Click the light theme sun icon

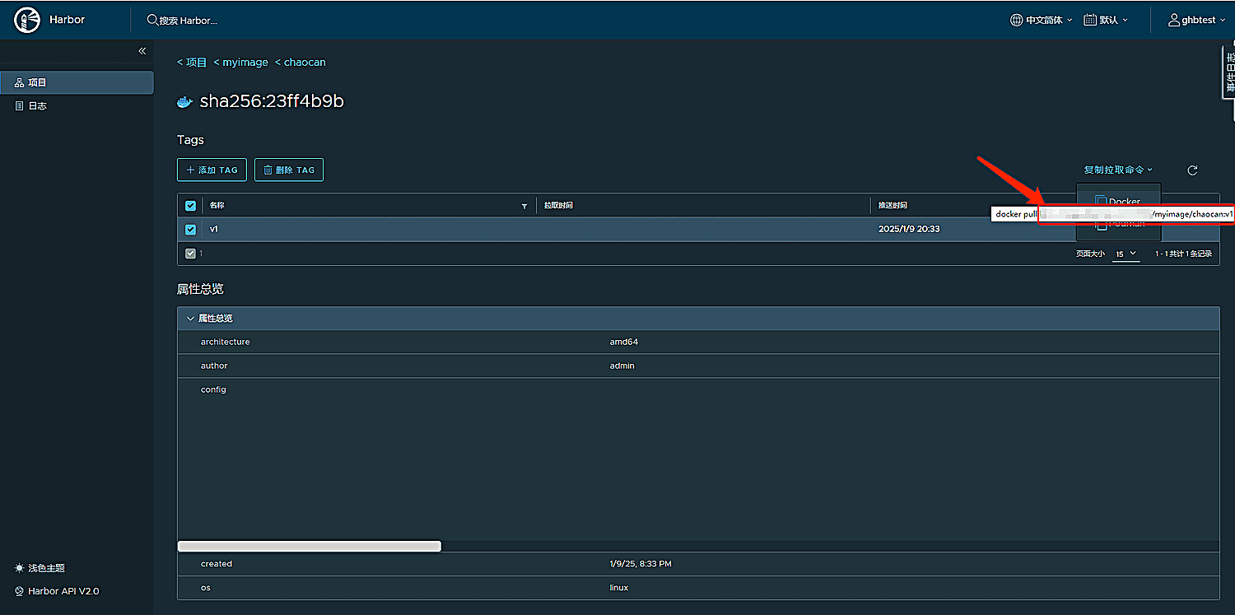pos(20,568)
